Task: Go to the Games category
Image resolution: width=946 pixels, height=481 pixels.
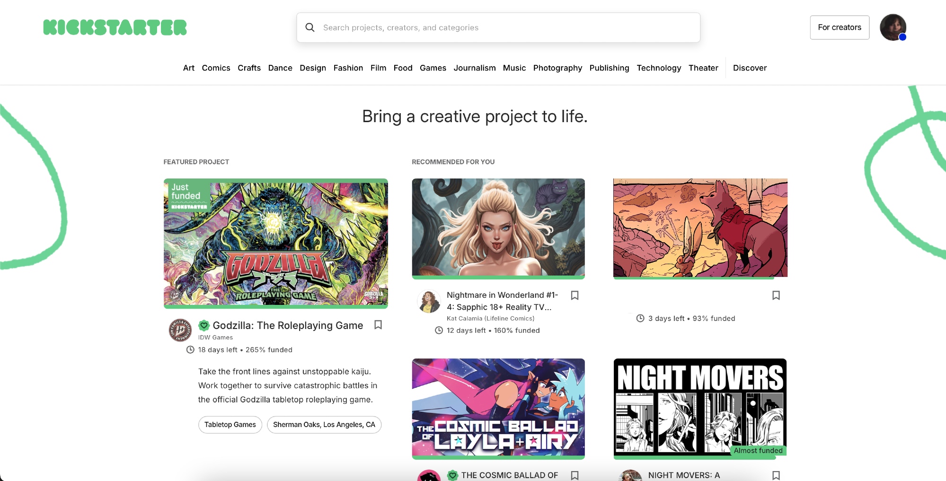Action: click(433, 68)
